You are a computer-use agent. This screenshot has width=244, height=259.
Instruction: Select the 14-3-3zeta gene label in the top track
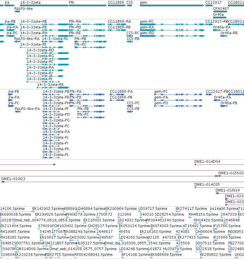coord(30,3)
